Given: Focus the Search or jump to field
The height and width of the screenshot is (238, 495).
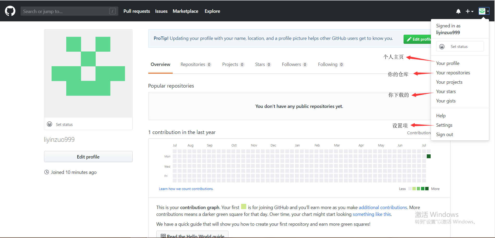Looking at the screenshot, I should click(65, 11).
